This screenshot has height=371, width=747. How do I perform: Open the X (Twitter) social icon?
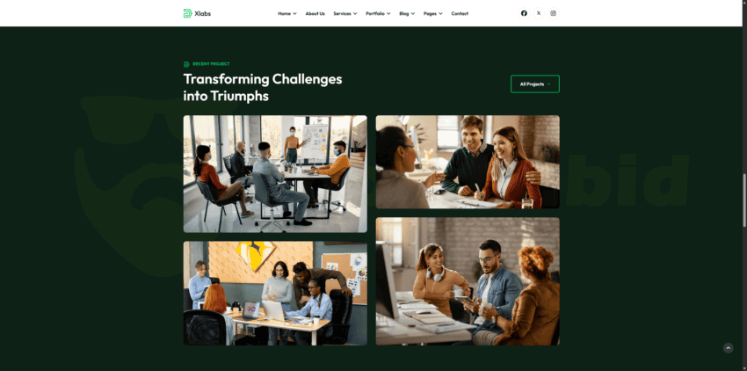click(539, 13)
